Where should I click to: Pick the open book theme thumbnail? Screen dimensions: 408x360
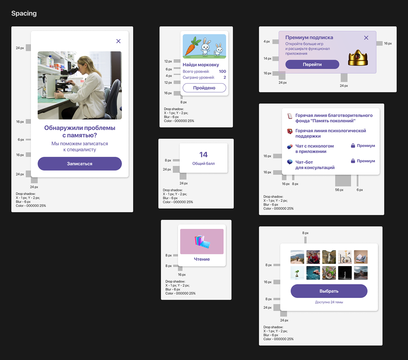(x=361, y=257)
